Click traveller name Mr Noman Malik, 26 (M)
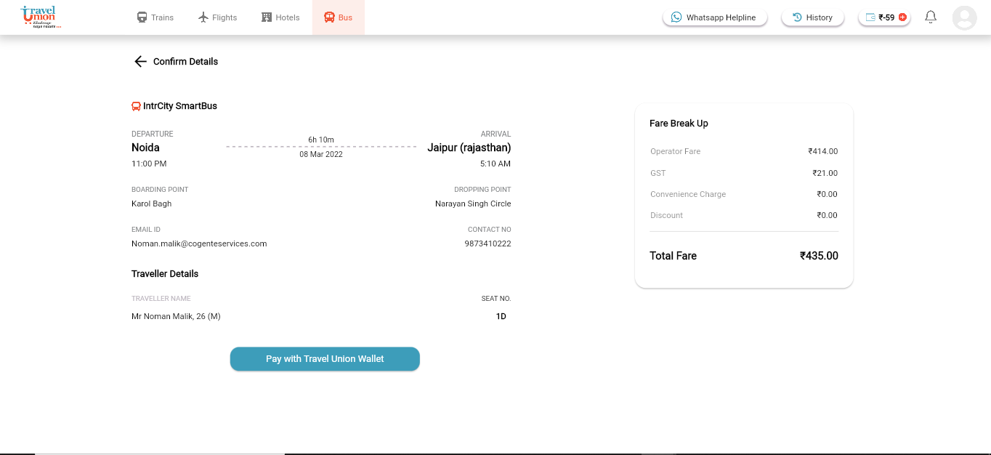The width and height of the screenshot is (991, 455). tap(176, 317)
